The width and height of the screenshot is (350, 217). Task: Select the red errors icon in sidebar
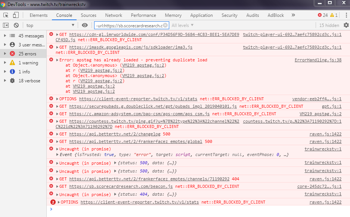(12, 54)
